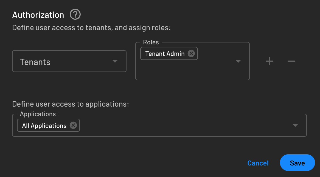Expand the Applications dropdown arrow

(x=295, y=125)
